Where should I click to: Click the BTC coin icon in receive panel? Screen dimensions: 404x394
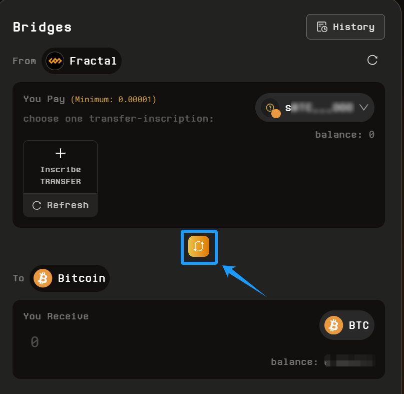tap(333, 325)
